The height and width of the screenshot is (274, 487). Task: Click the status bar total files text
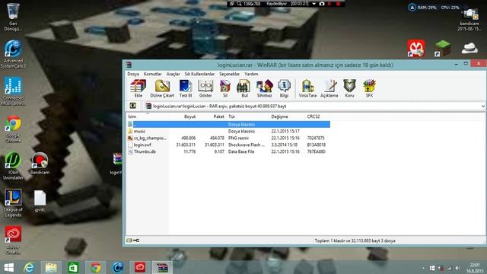(x=355, y=241)
